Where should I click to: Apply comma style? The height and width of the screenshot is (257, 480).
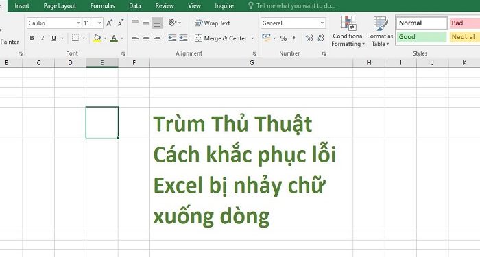pos(294,38)
